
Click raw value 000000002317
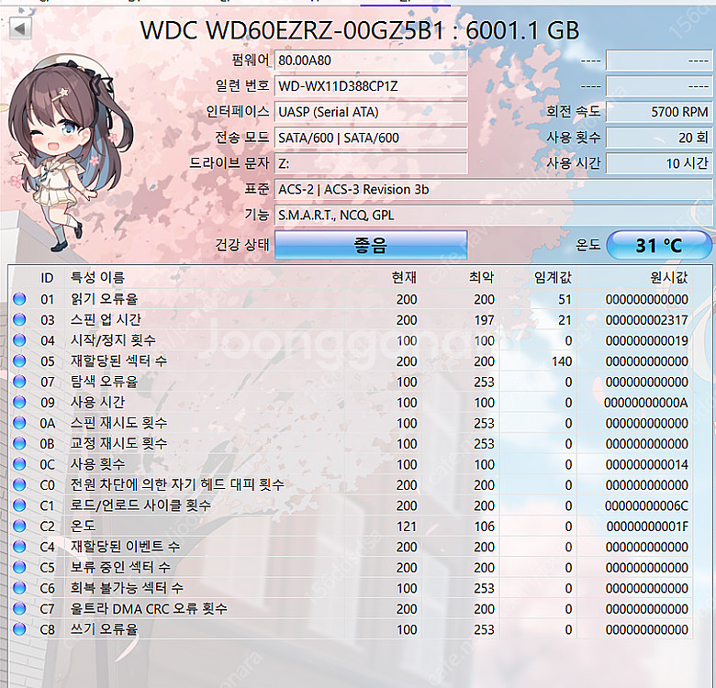646,320
